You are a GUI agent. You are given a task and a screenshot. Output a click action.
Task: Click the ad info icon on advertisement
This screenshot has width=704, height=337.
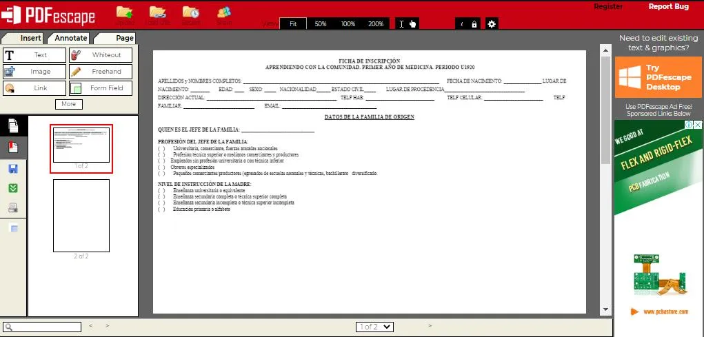coord(690,125)
